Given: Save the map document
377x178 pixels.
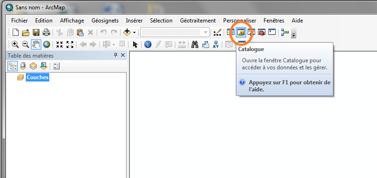Looking at the screenshot, I should click(x=36, y=32).
